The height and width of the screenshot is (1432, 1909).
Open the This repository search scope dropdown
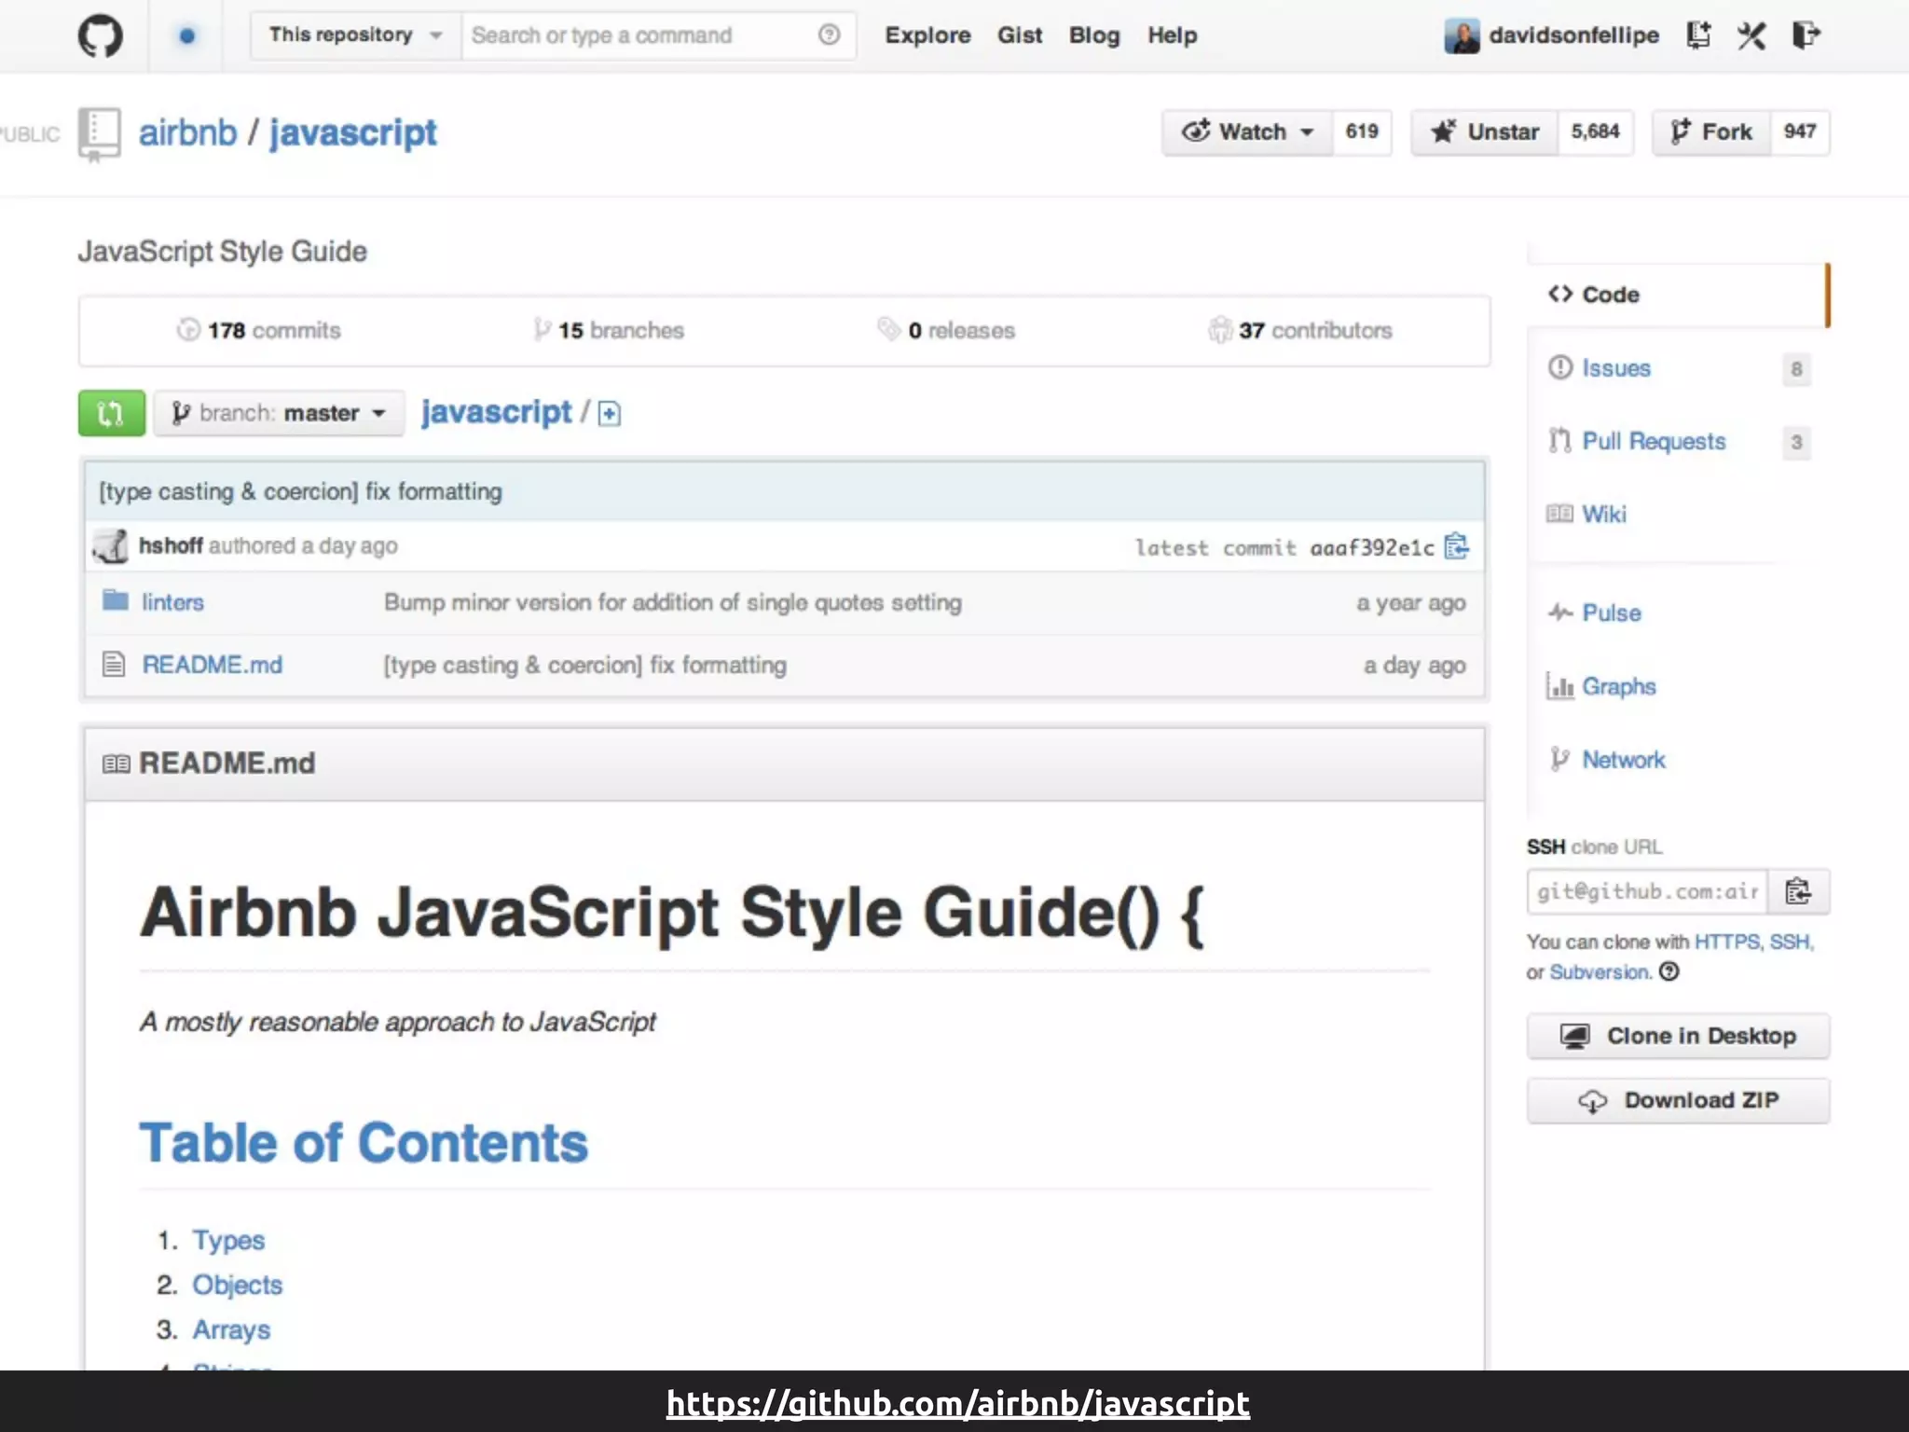coord(355,35)
